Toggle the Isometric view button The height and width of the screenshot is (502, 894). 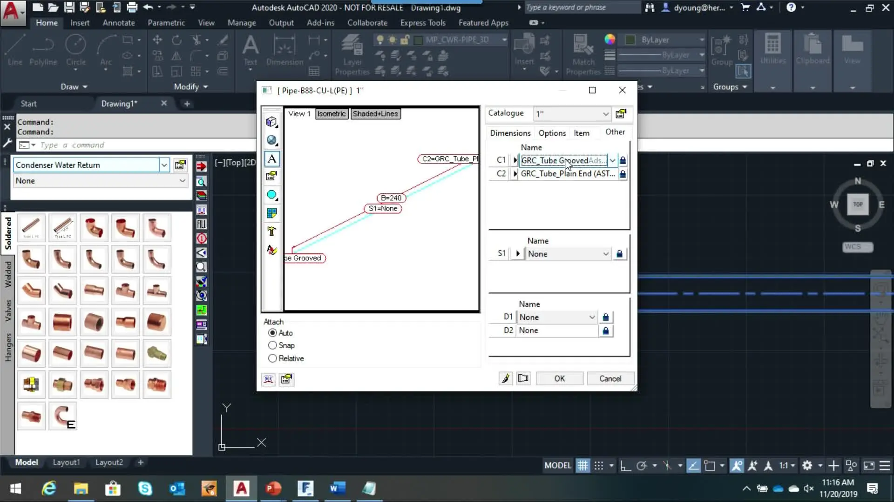coord(332,114)
